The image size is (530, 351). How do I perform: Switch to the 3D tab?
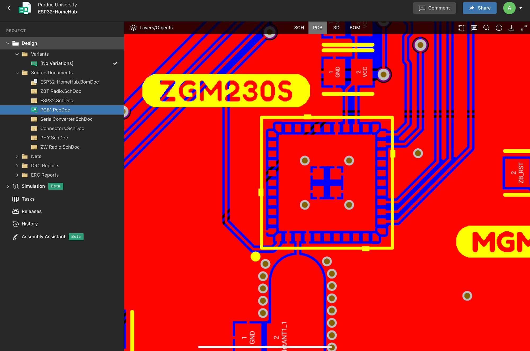(336, 28)
